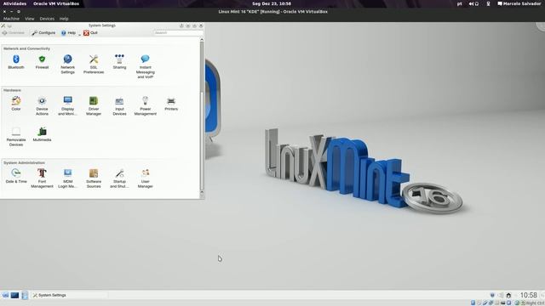545x306 pixels.
Task: Click Atividades in the top bar
Action: pos(14,3)
